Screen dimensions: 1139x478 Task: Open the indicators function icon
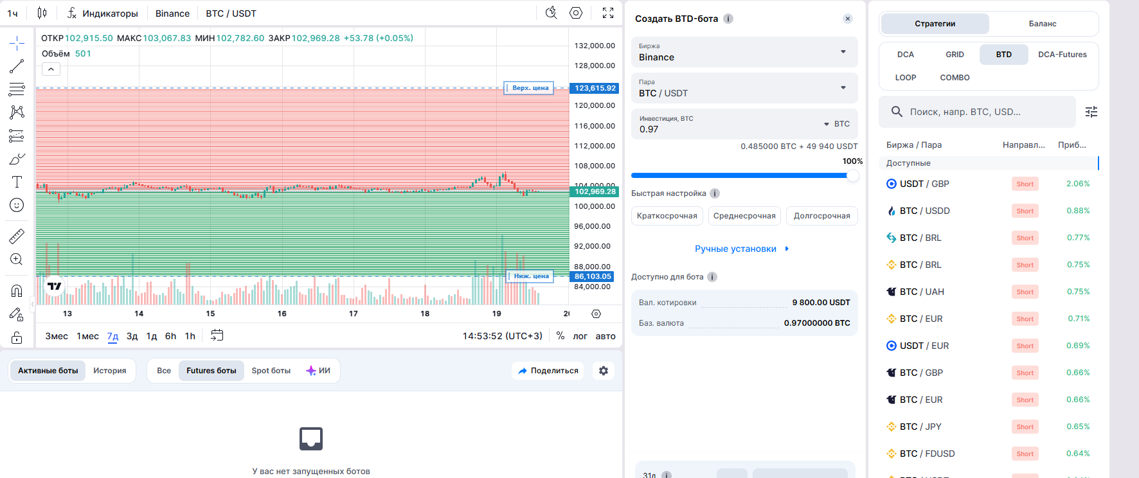click(x=72, y=13)
